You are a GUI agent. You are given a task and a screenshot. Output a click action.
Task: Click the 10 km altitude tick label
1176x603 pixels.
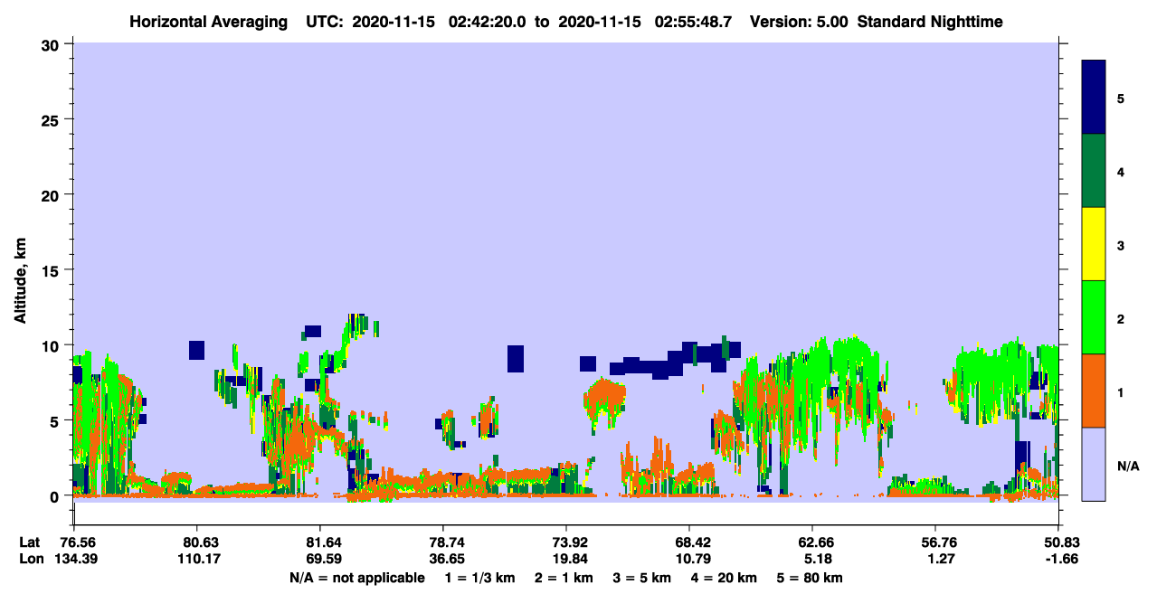[52, 345]
